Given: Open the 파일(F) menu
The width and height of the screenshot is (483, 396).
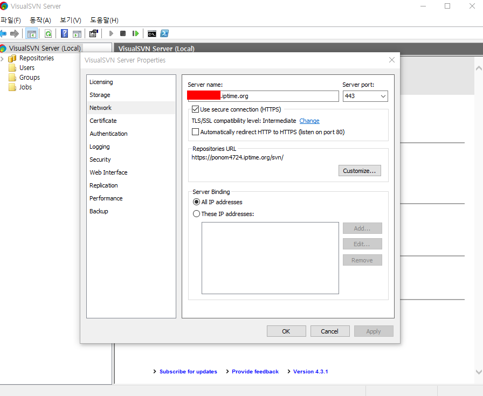Looking at the screenshot, I should [11, 20].
